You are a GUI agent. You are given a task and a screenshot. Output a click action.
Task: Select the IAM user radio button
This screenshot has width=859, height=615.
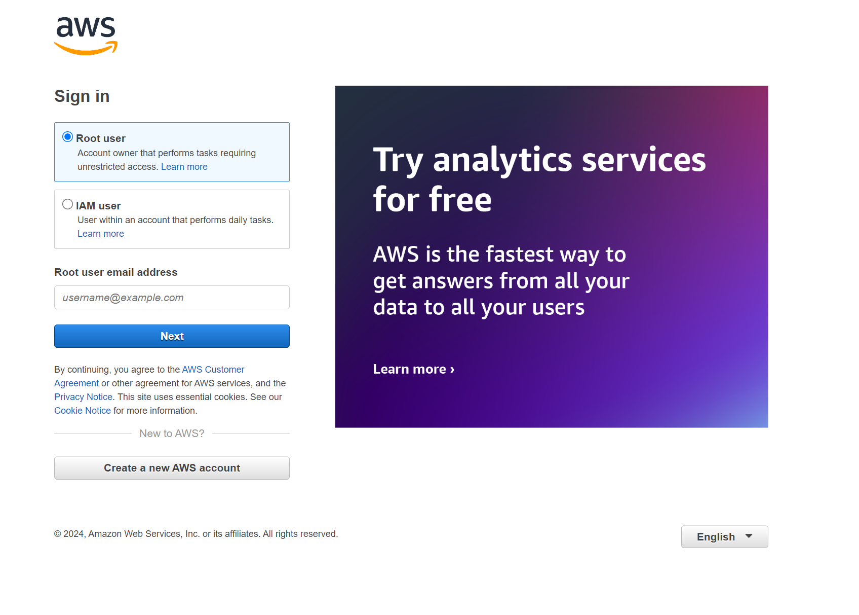tap(67, 204)
